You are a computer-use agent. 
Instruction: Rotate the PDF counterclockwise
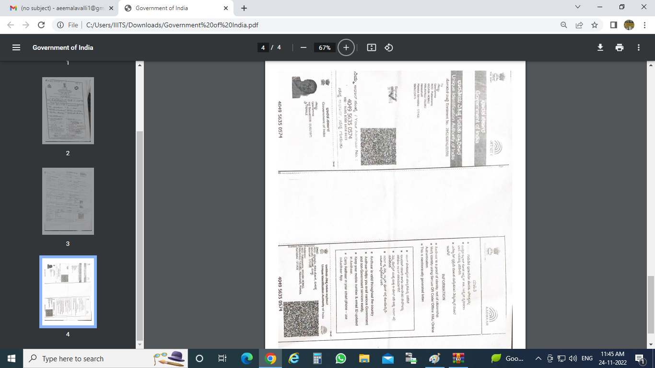click(389, 47)
